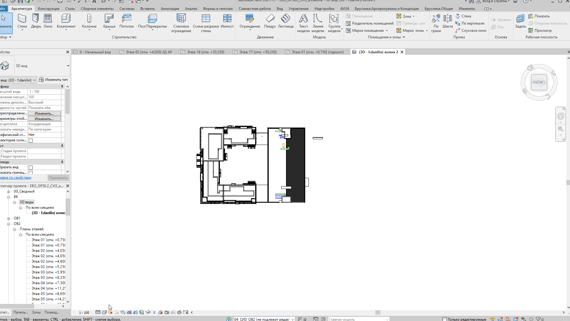Screen dimensions: 570x321
Task: Collapse the ОВ2 tree node
Action: tap(8, 224)
